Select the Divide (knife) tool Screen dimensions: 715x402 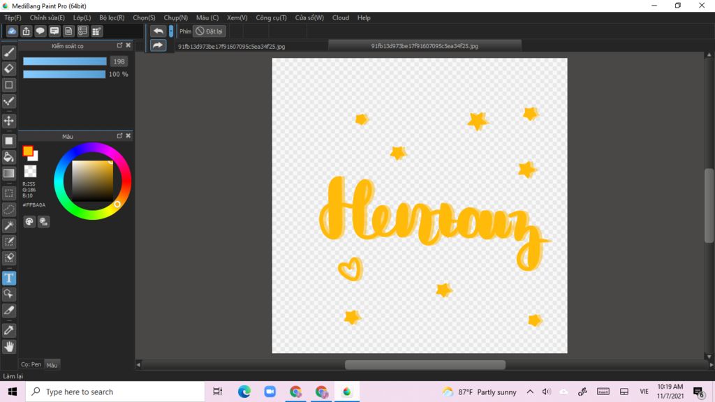8,311
